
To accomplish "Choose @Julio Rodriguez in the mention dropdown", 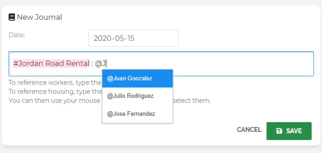I will [138, 96].
